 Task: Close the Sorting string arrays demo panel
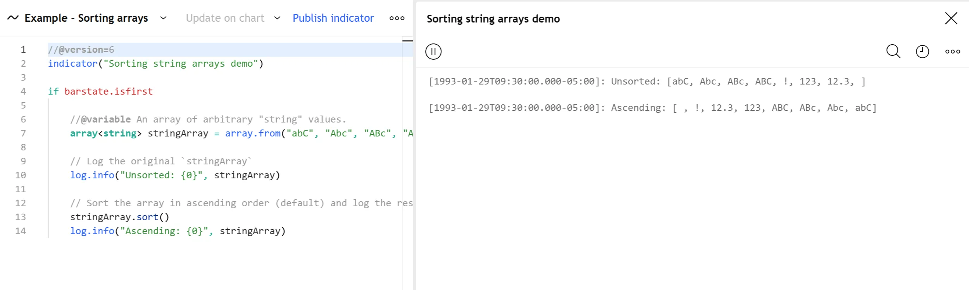coord(951,18)
